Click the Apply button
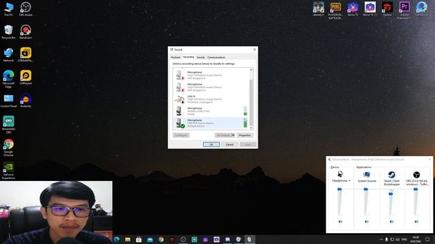Image resolution: width=435 pixels, height=244 pixels. (248, 144)
